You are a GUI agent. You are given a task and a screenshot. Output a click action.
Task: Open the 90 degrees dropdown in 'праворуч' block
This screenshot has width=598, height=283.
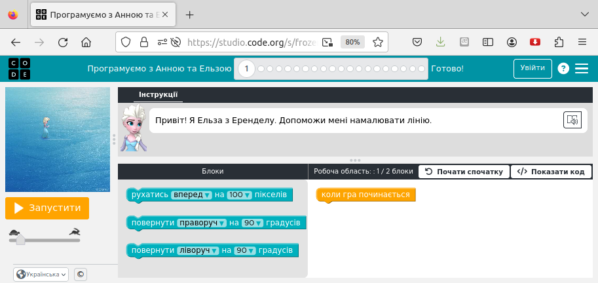(252, 223)
